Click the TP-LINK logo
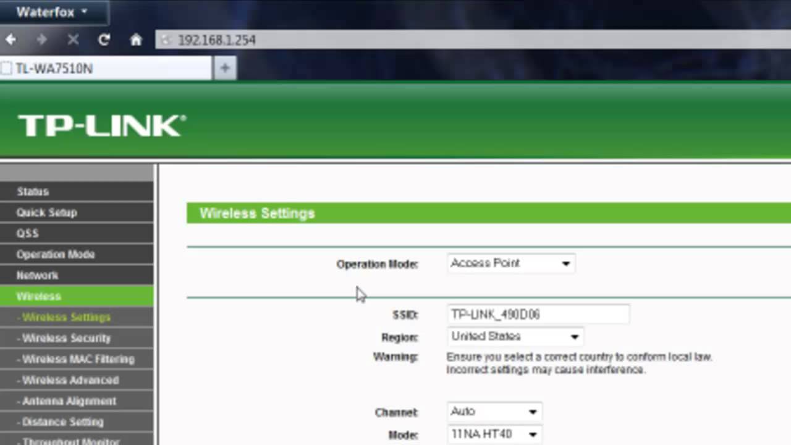The width and height of the screenshot is (791, 445). click(101, 125)
